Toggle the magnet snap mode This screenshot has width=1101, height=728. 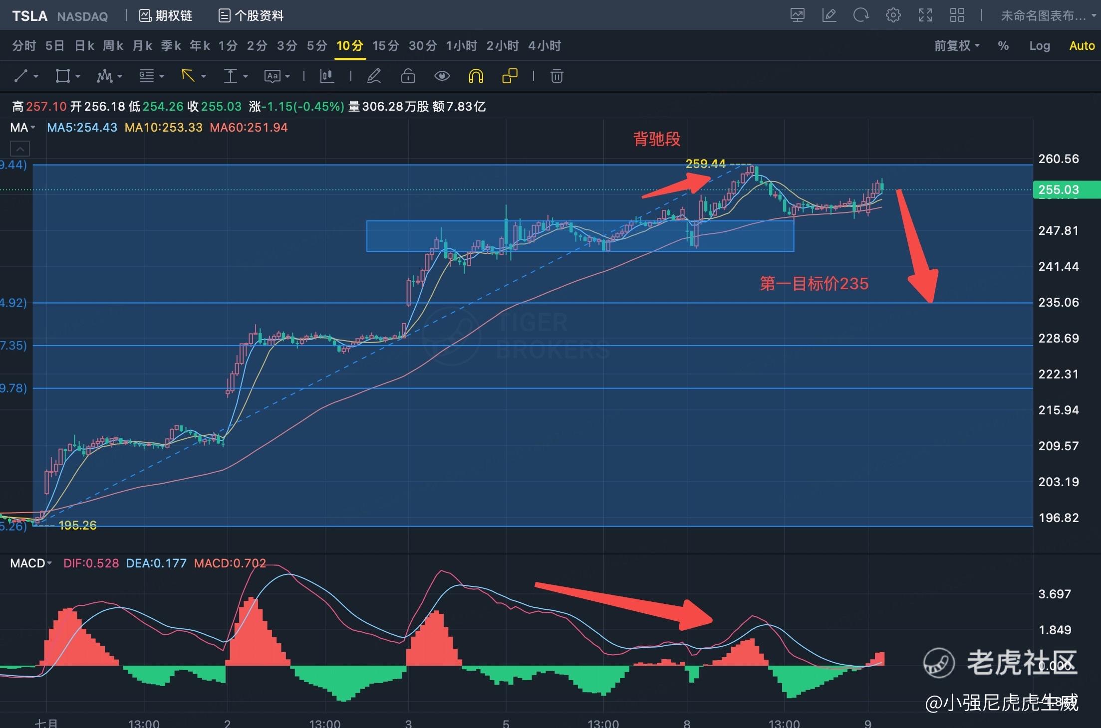[x=476, y=76]
